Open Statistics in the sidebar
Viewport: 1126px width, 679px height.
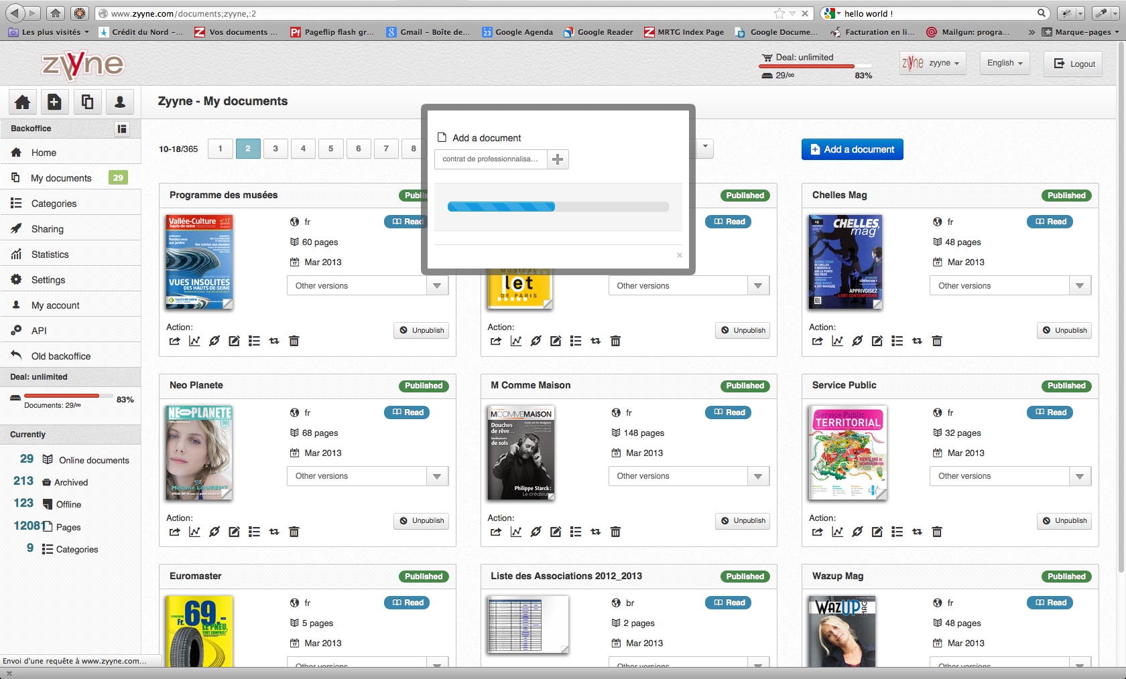(70, 254)
